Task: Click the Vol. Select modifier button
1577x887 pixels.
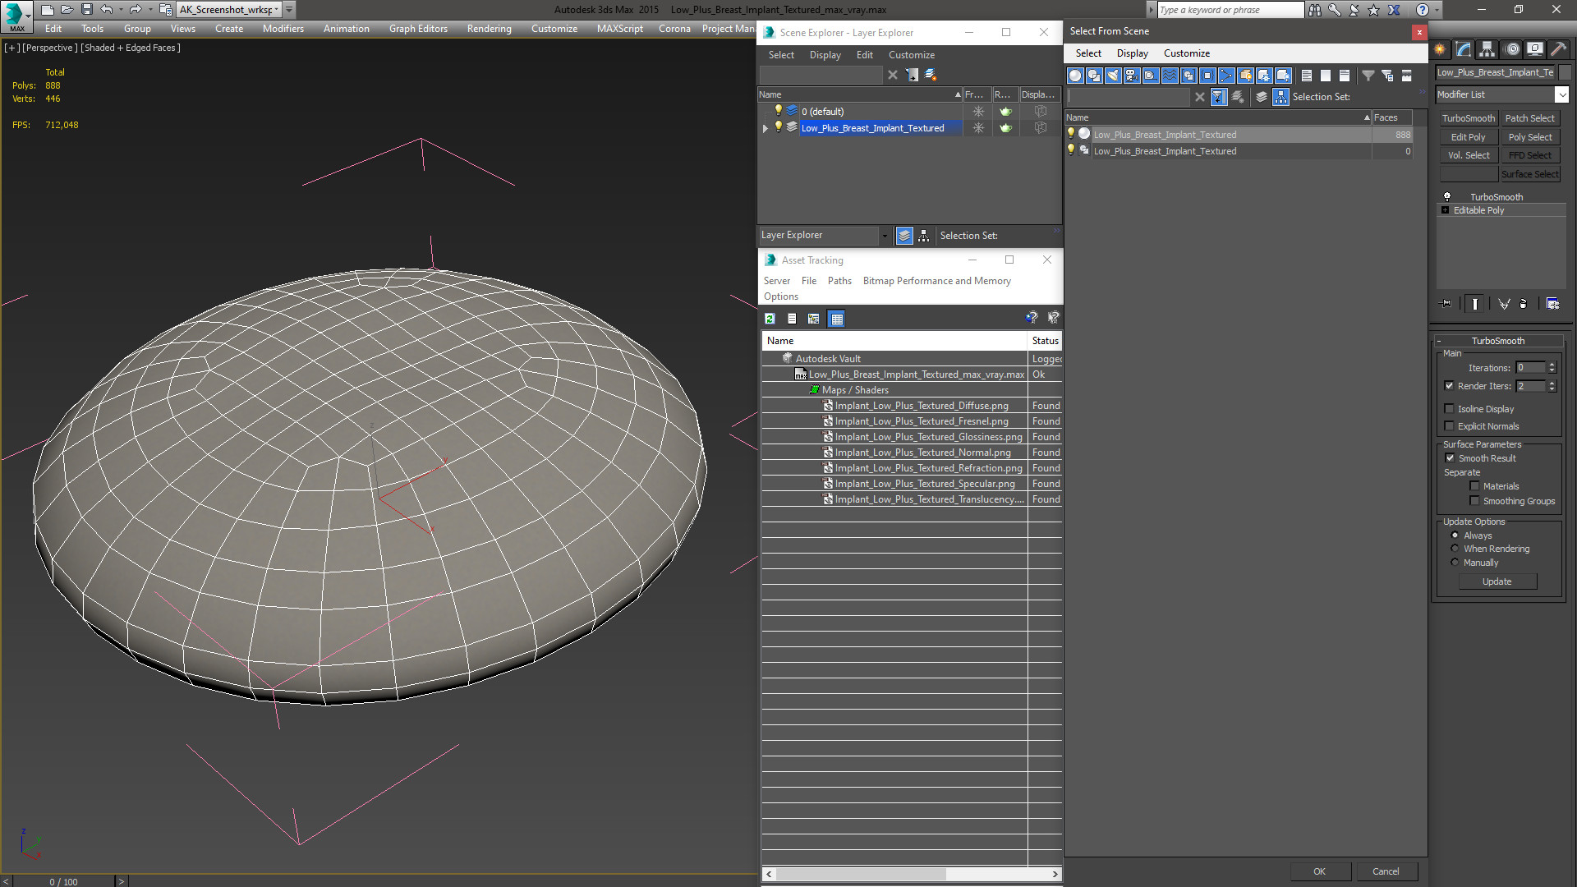Action: click(1468, 155)
